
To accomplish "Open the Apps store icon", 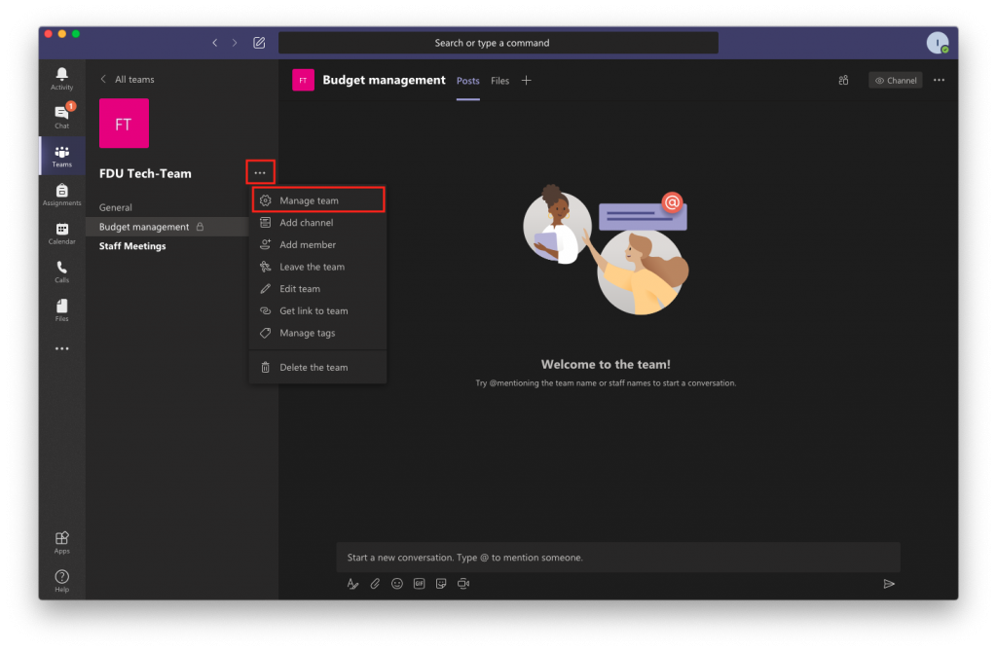I will coord(61,543).
